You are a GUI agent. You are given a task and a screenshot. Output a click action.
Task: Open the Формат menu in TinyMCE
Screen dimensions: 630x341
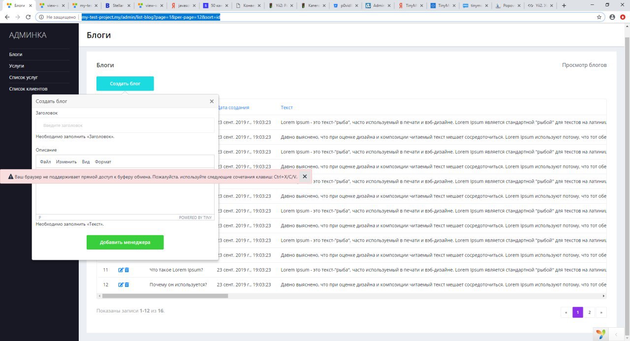tap(103, 162)
